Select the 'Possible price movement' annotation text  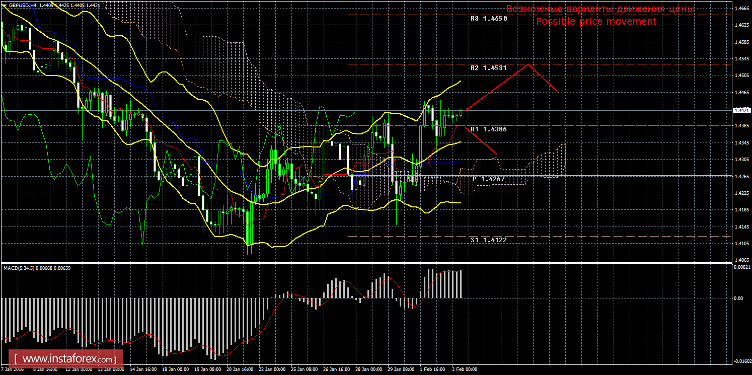tap(596, 22)
